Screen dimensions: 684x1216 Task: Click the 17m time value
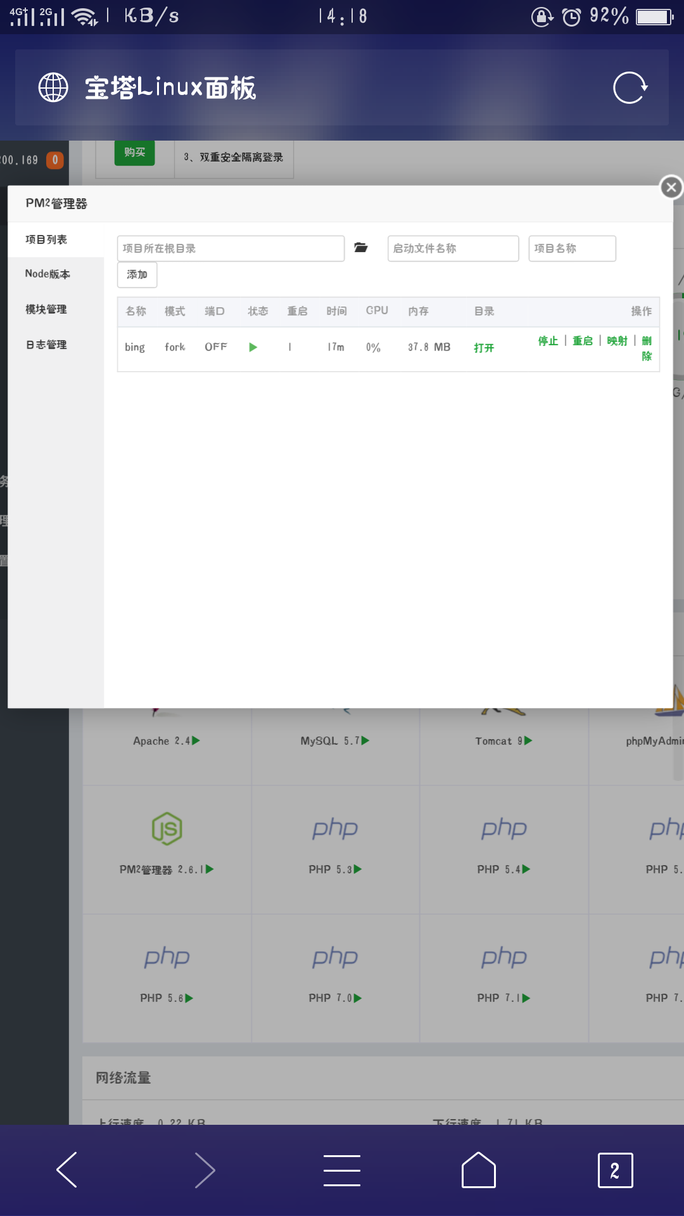(x=336, y=347)
